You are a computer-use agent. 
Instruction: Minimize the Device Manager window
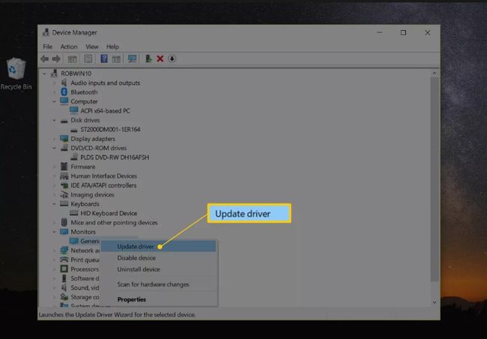coord(379,33)
